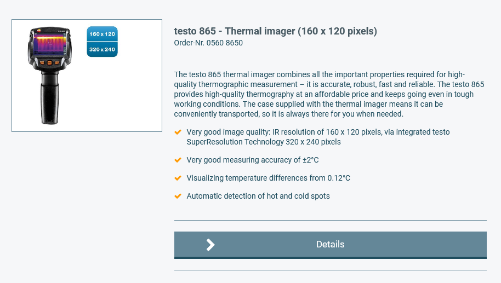Viewport: 501px width, 283px height.
Task: Click the 'Visualizing temperature differences from 0.12°C' text
Action: [x=269, y=178]
